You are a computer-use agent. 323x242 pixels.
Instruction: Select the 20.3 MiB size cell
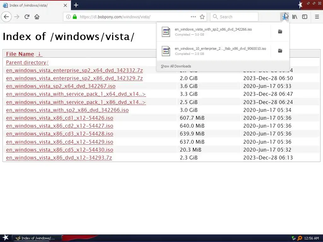[x=190, y=150]
